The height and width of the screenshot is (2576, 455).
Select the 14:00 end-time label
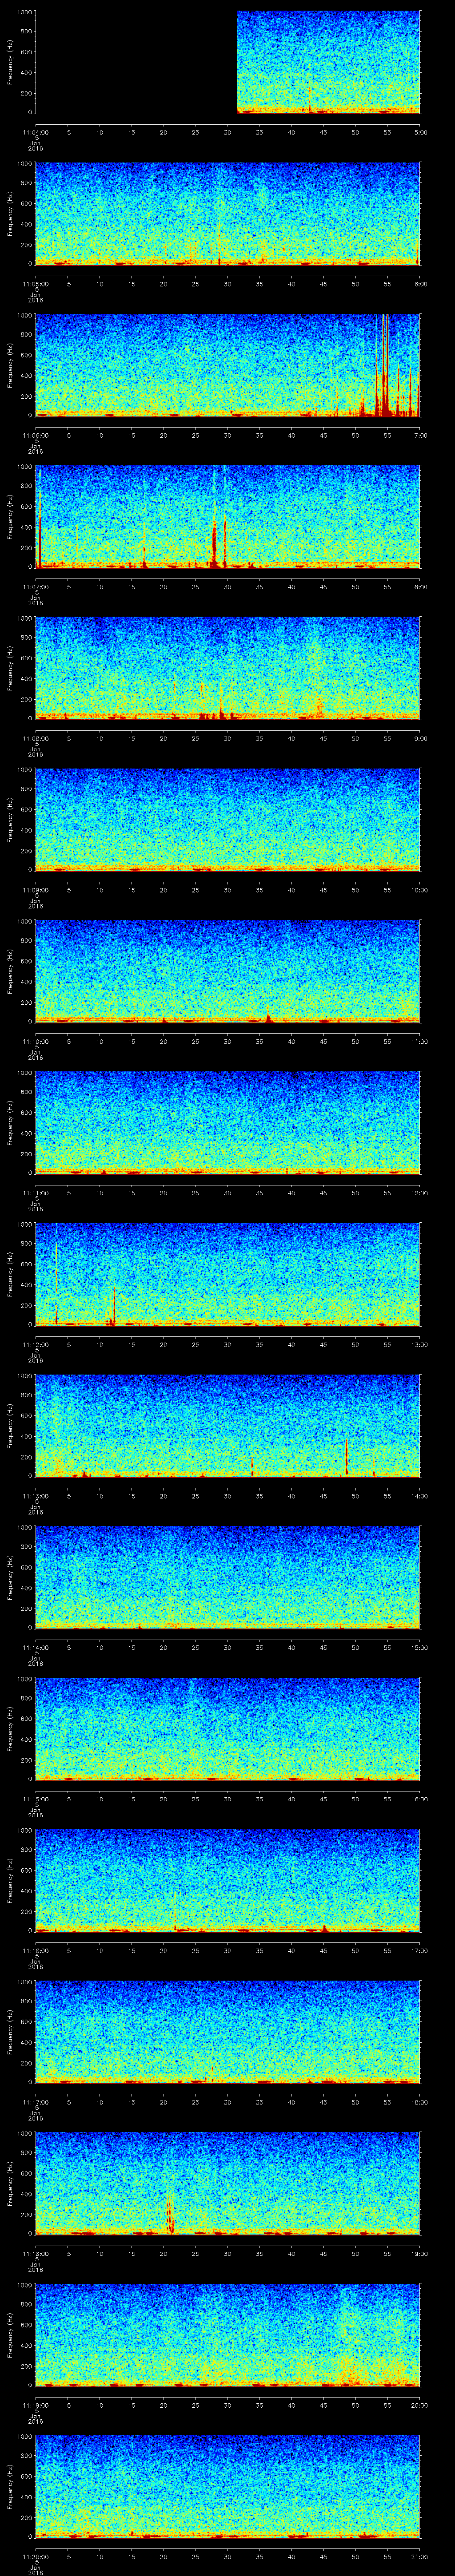point(419,1496)
